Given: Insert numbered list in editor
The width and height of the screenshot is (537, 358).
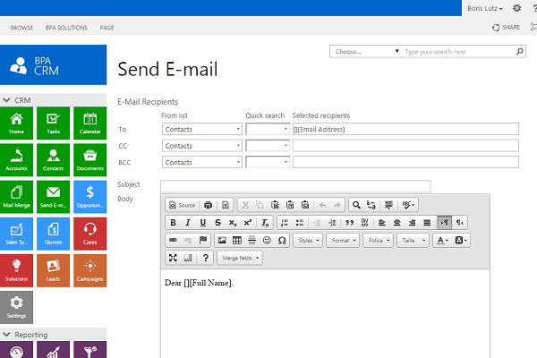Looking at the screenshot, I should point(285,223).
